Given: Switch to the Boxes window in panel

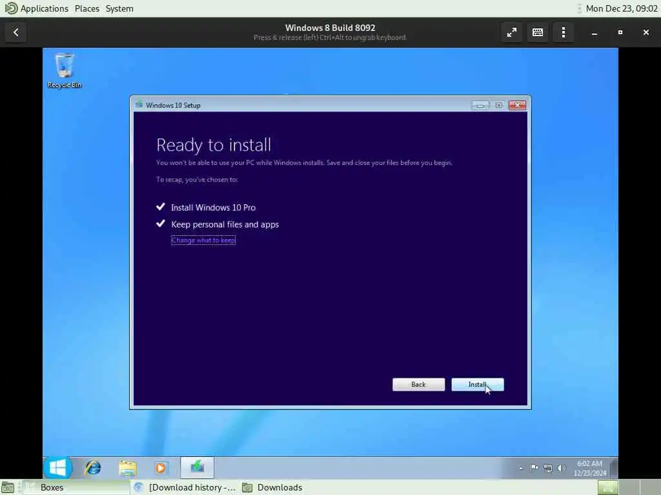Looking at the screenshot, I should pos(76,487).
